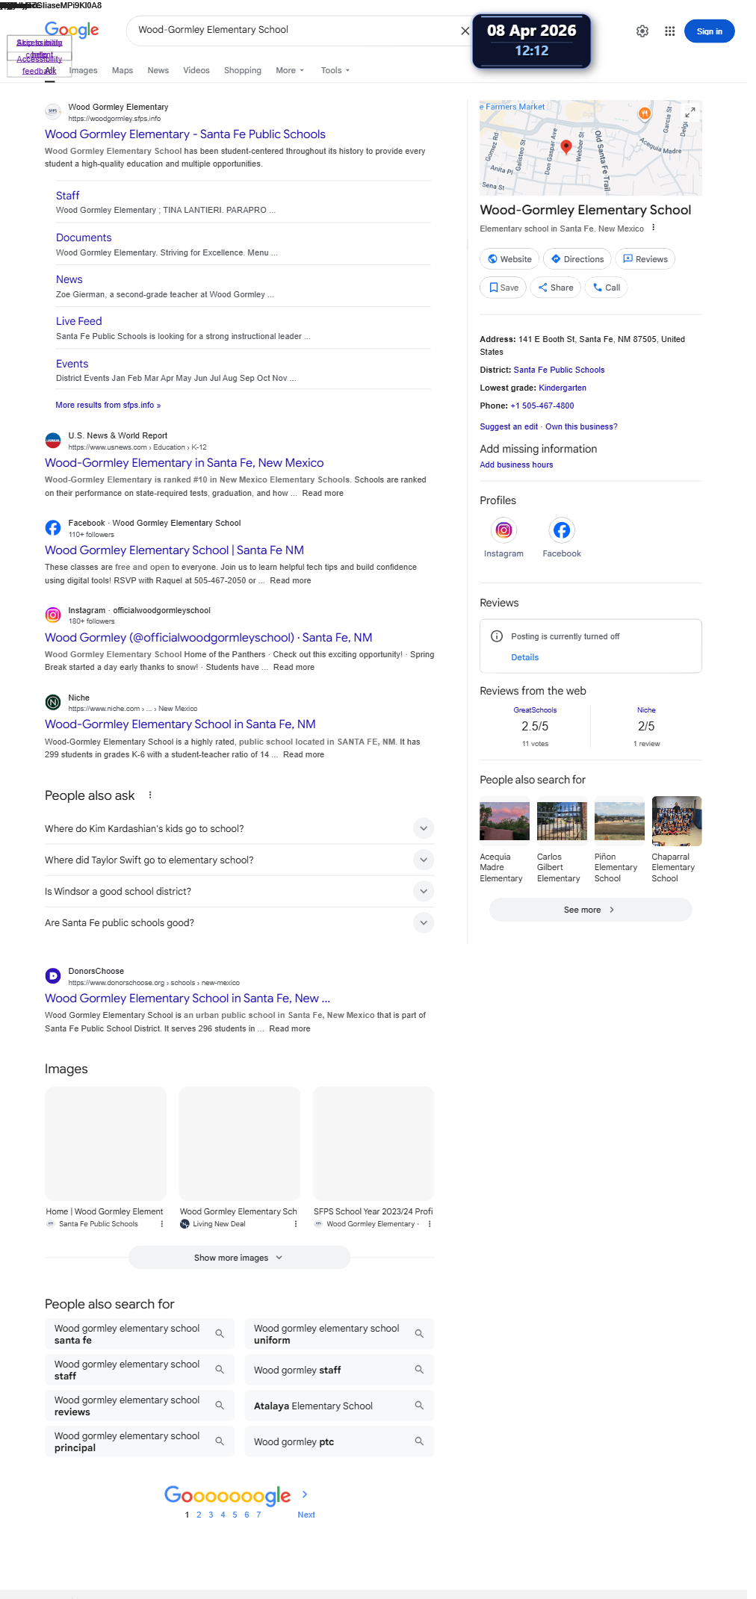Click the Sign in button
This screenshot has height=1599, width=756.
(709, 31)
